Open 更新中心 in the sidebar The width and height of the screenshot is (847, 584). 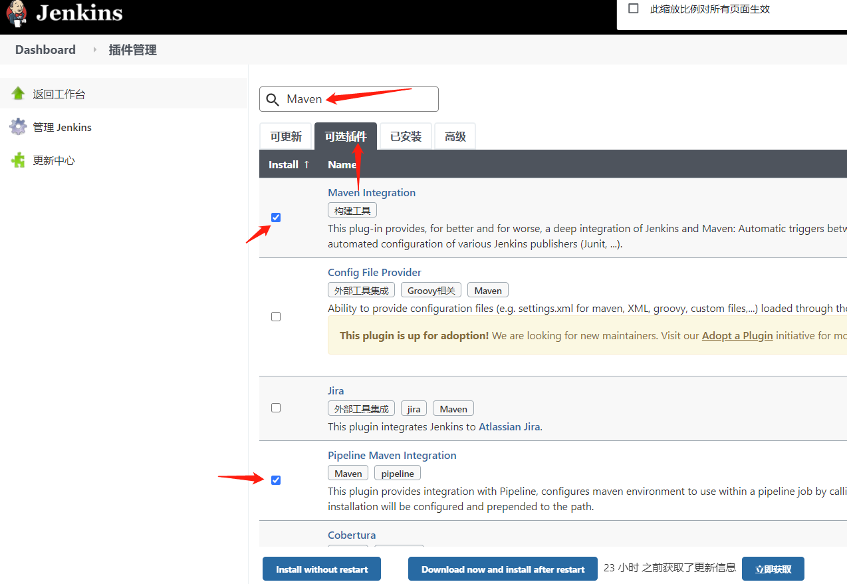[x=54, y=161]
